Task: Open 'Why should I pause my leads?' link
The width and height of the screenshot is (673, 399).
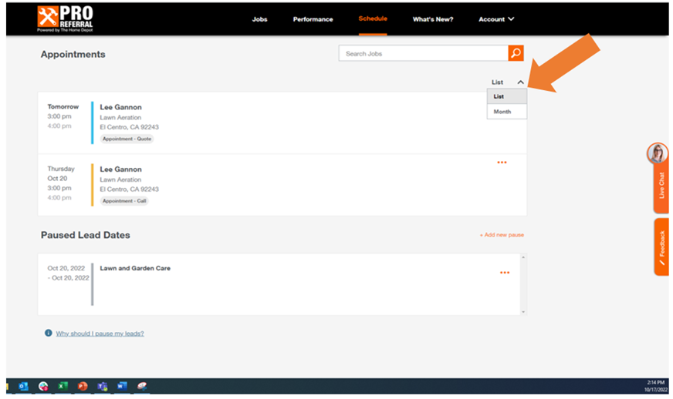Action: (x=100, y=334)
